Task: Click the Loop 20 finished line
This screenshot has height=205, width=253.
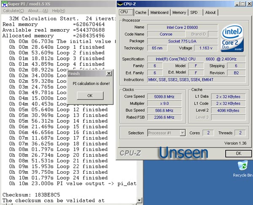Action: (x=59, y=155)
